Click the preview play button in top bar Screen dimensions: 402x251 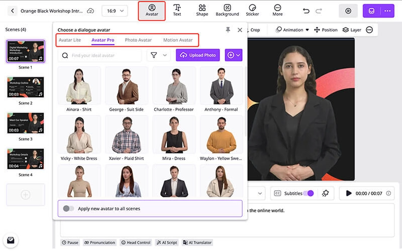pos(348,11)
